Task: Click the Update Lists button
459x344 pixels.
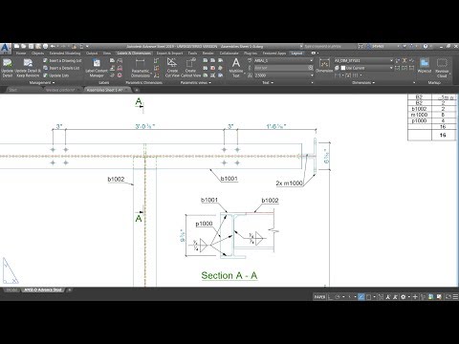Action: 56,75
